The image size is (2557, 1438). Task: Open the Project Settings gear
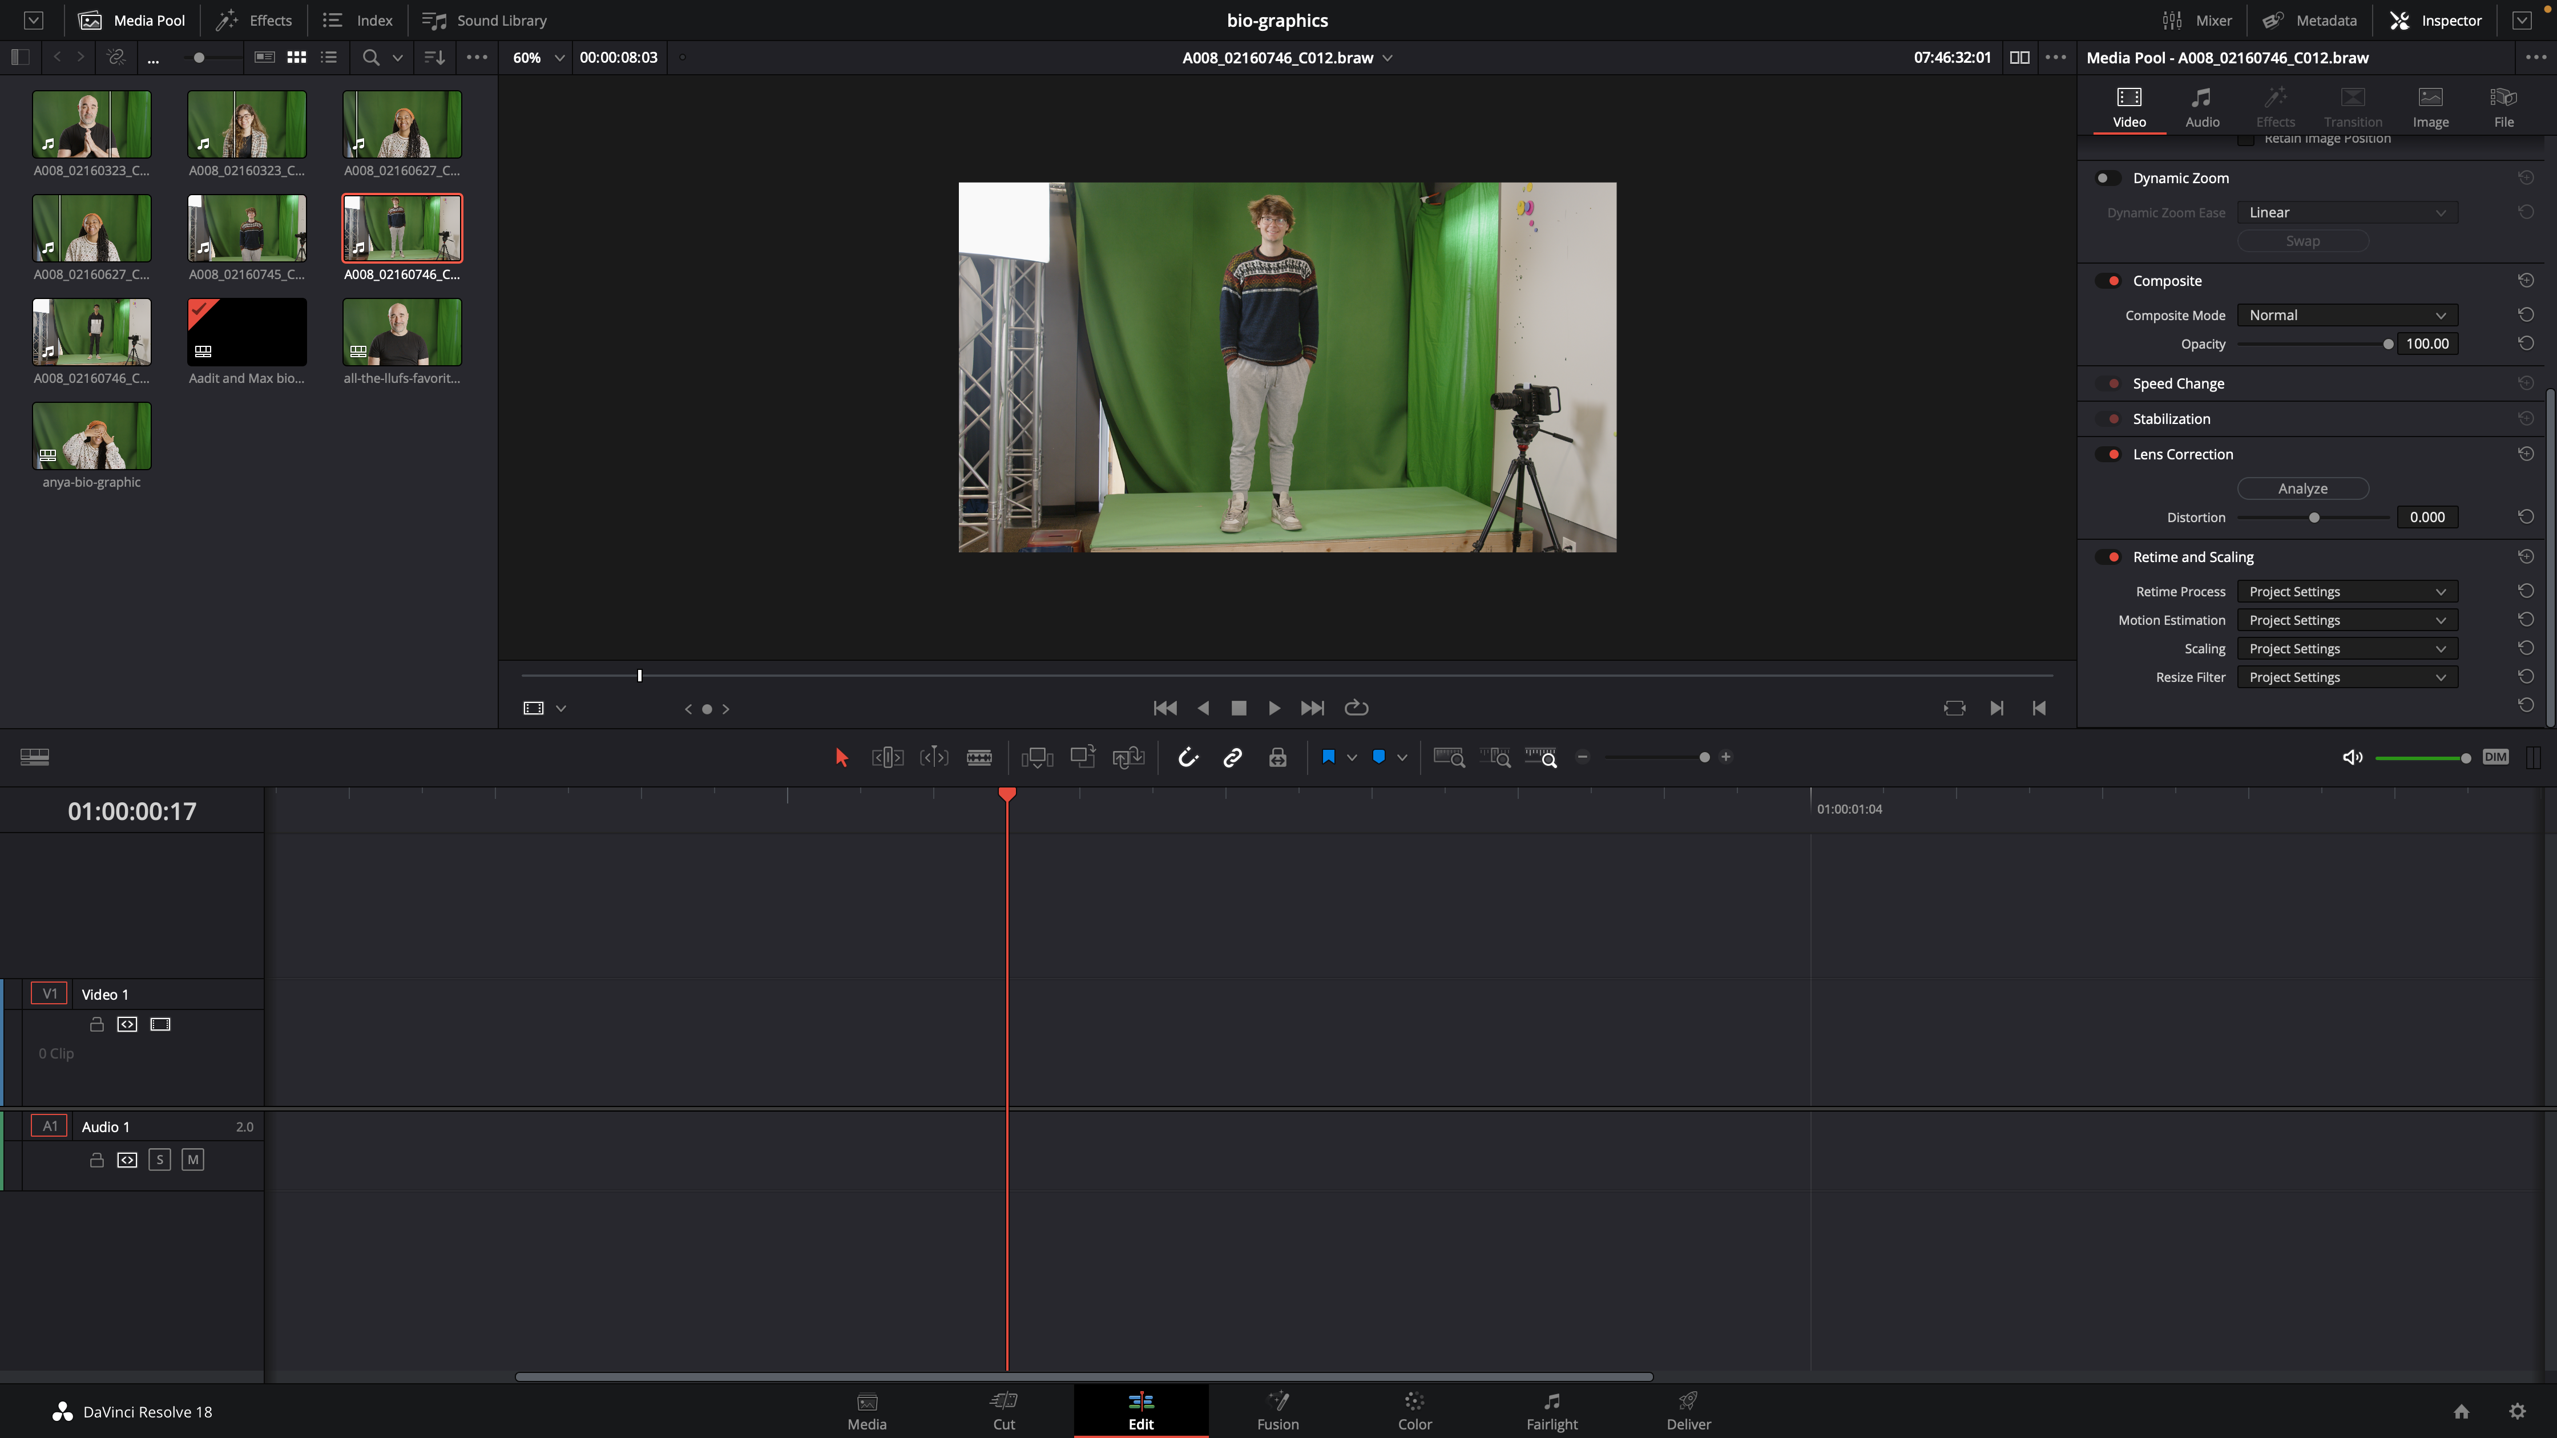pyautogui.click(x=2517, y=1411)
